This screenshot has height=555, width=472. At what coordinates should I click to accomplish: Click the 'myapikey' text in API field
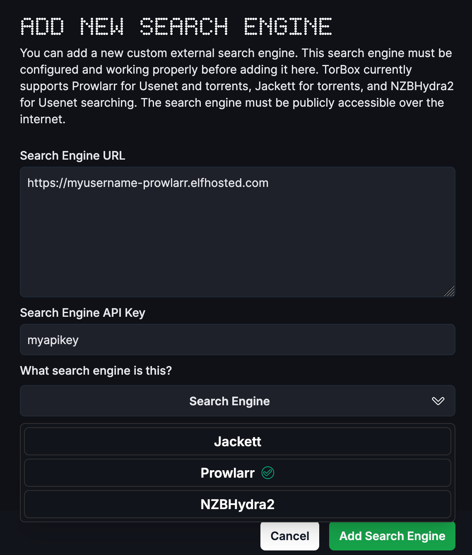(53, 340)
